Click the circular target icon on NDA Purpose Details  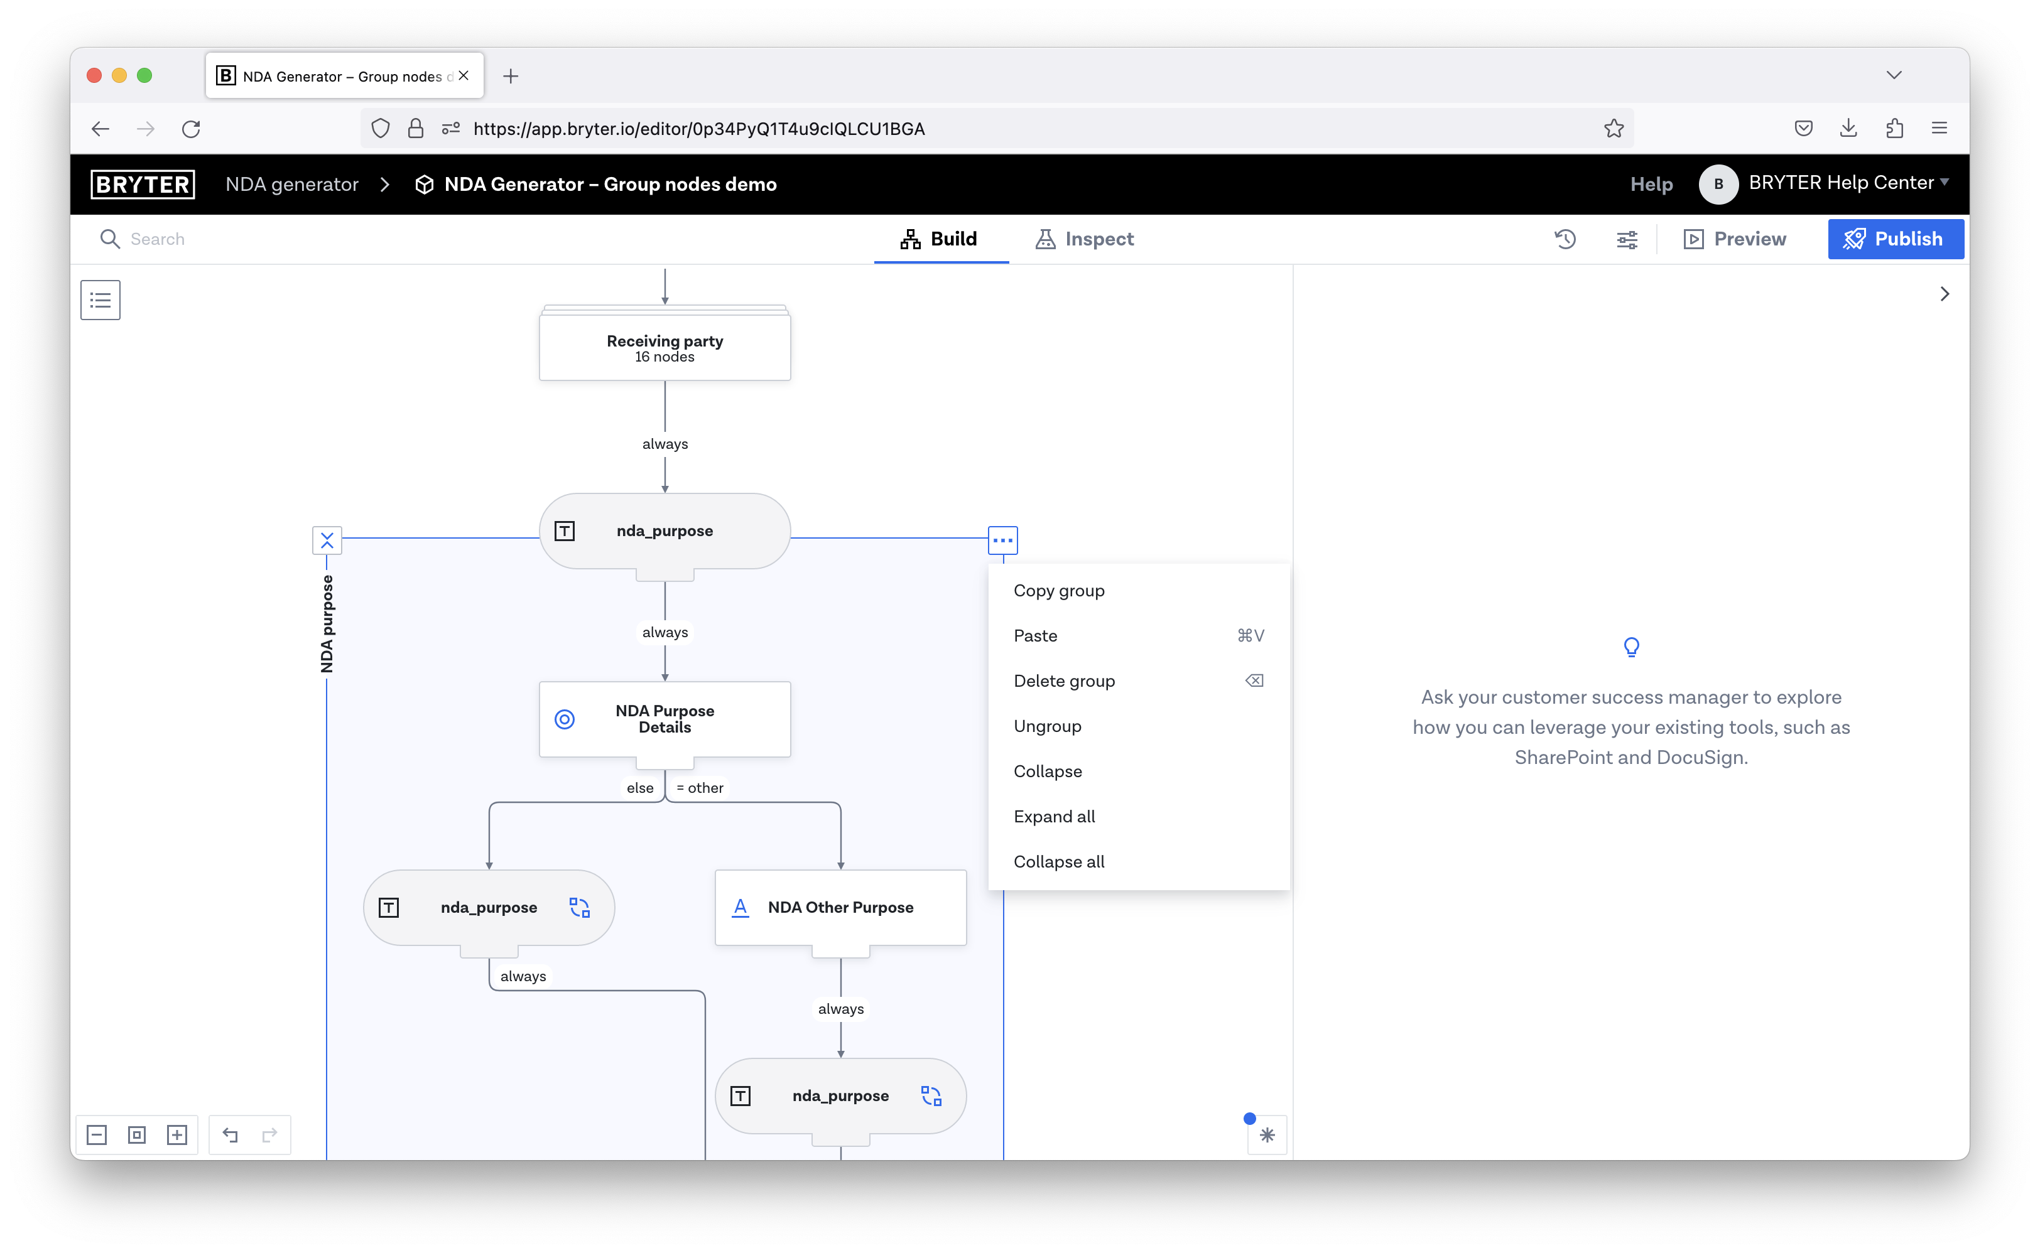pos(565,718)
